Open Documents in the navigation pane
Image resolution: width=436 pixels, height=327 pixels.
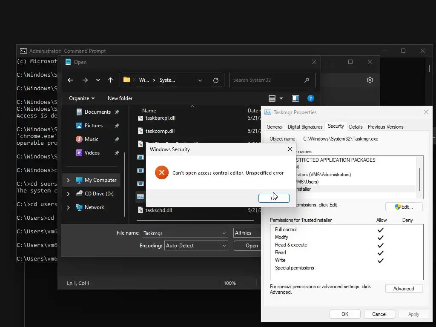98,112
